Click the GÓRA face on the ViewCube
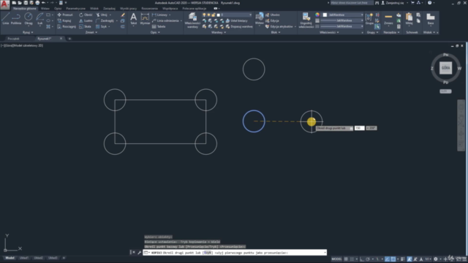Screen dimensions: 468x263 coord(445,68)
